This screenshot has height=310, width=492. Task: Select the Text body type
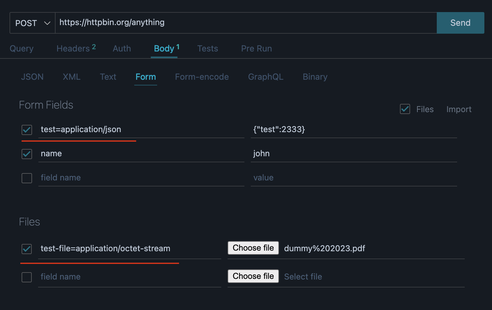point(108,77)
